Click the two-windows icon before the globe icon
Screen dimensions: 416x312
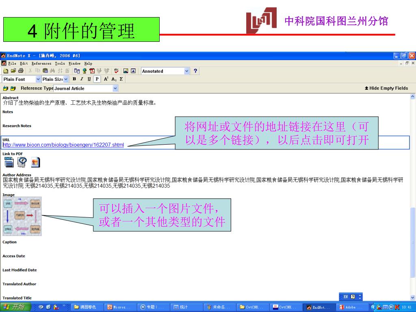click(77, 71)
